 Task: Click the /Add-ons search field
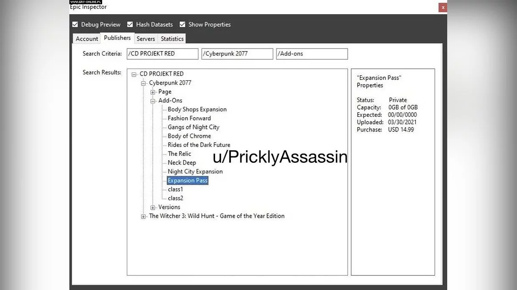312,54
